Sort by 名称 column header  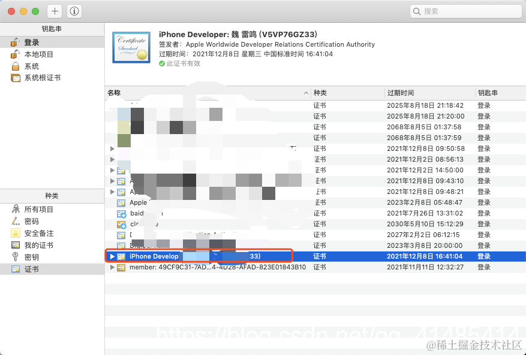(208, 93)
